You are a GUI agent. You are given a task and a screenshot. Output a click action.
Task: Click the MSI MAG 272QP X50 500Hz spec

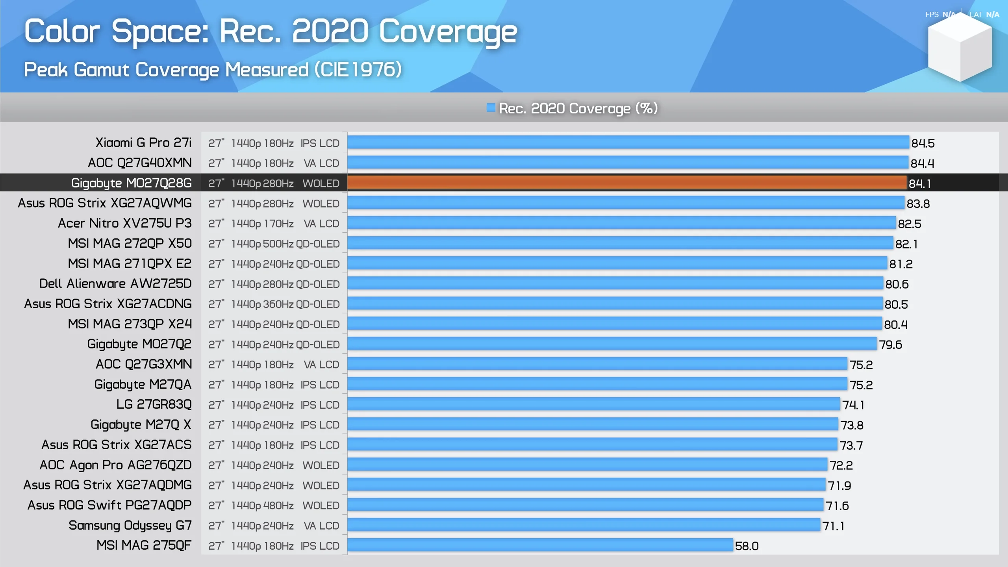(x=278, y=244)
